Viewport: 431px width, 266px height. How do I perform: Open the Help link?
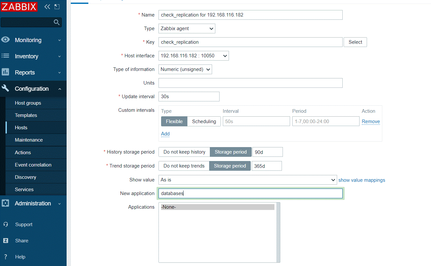point(20,257)
